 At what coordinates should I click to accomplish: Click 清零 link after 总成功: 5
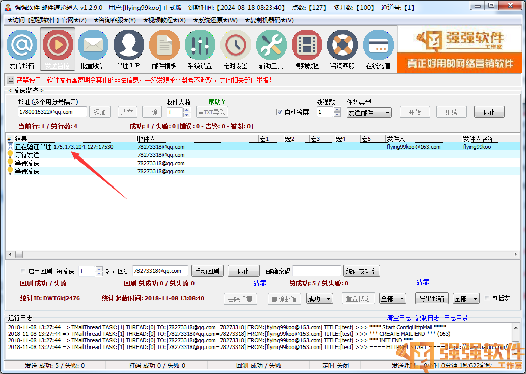pyautogui.click(x=423, y=282)
